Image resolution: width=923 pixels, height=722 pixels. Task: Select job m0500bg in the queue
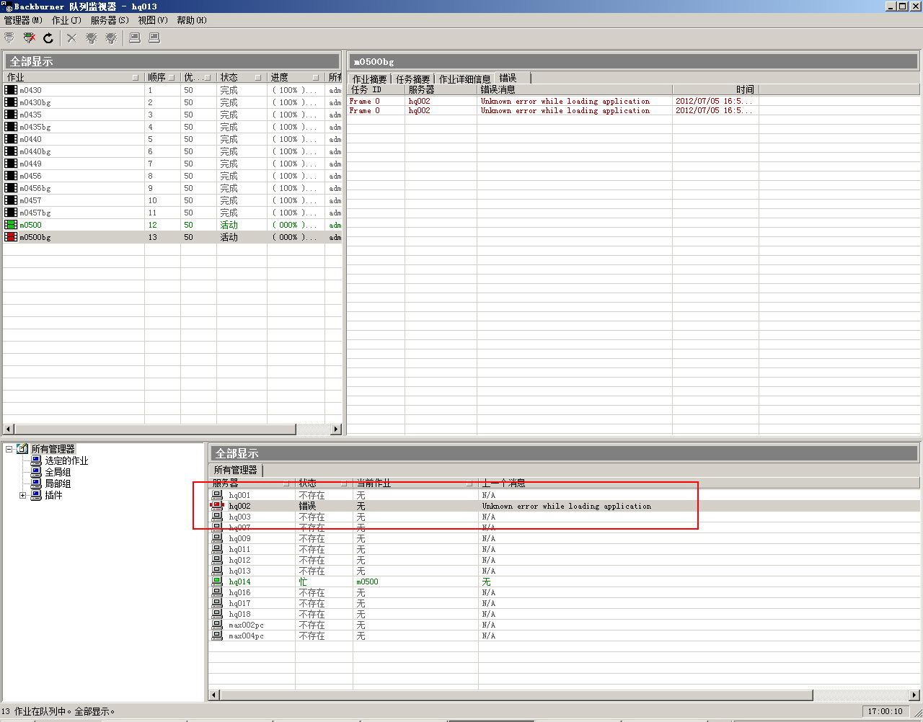point(172,237)
